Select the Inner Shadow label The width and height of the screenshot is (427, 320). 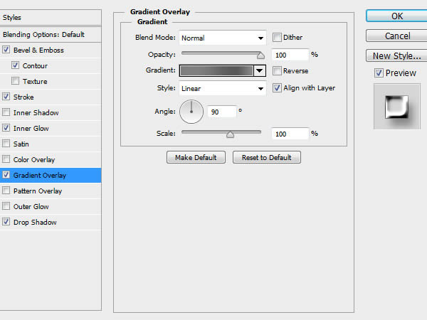[x=36, y=112]
